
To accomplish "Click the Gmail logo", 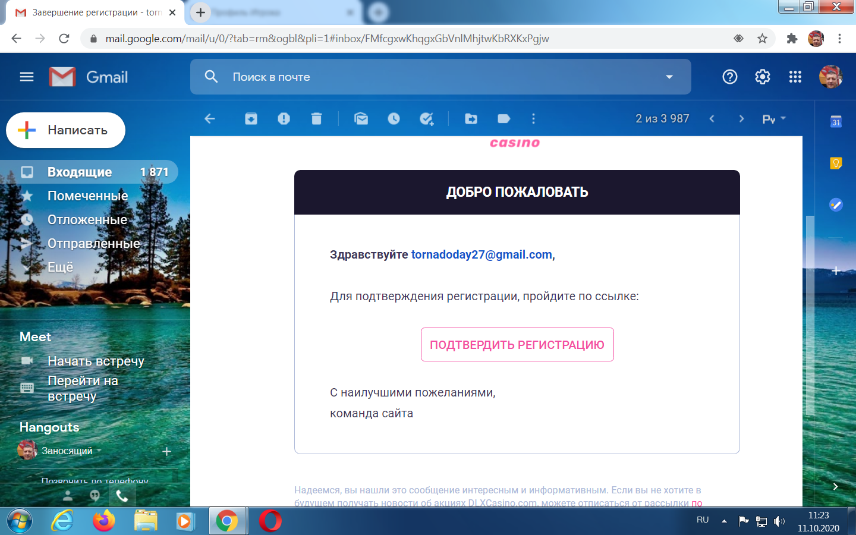I will 89,77.
